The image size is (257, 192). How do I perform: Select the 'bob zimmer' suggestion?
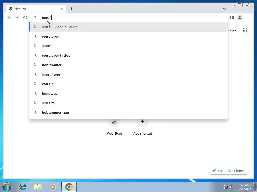[x=128, y=65]
